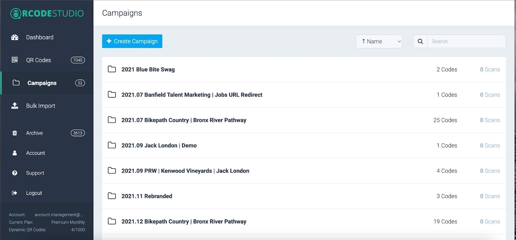Go to the Bulk Import page
This screenshot has height=240, width=516.
click(41, 106)
